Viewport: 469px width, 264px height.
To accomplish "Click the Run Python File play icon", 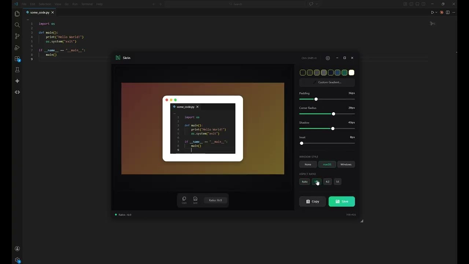I will [432, 12].
